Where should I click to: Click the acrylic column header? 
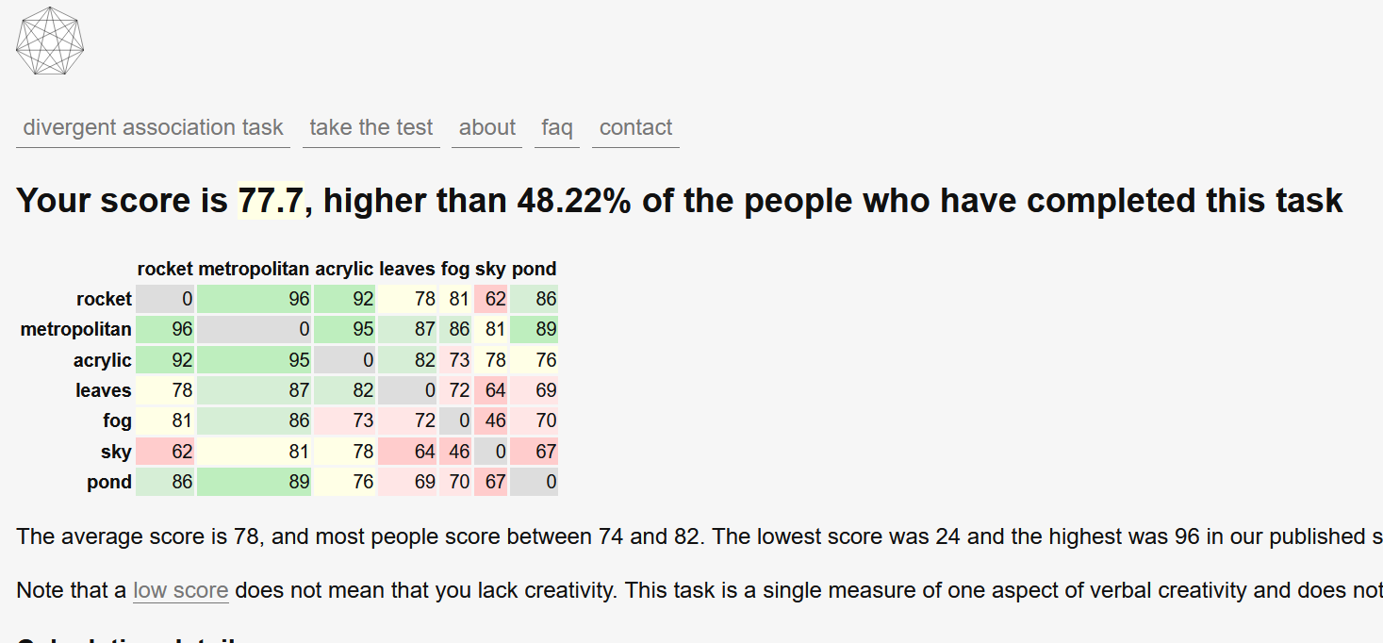click(344, 269)
